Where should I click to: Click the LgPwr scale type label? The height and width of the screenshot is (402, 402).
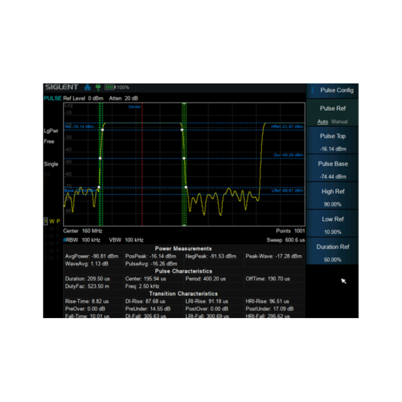coord(51,131)
